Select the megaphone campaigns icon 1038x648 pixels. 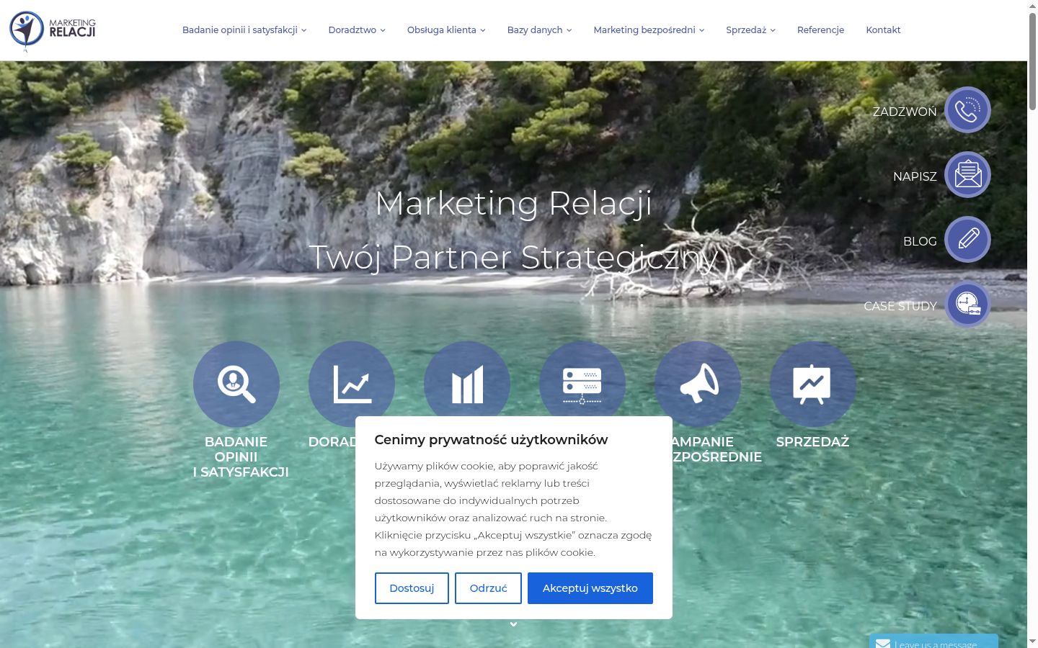(698, 384)
